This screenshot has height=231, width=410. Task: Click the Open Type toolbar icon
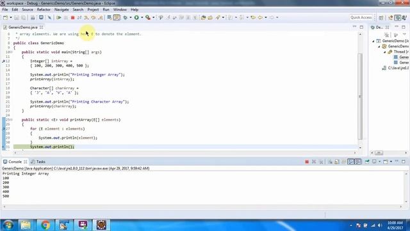(203, 17)
